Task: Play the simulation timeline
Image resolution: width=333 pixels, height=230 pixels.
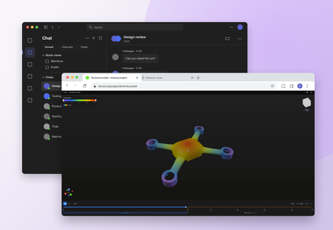Action: pyautogui.click(x=65, y=204)
